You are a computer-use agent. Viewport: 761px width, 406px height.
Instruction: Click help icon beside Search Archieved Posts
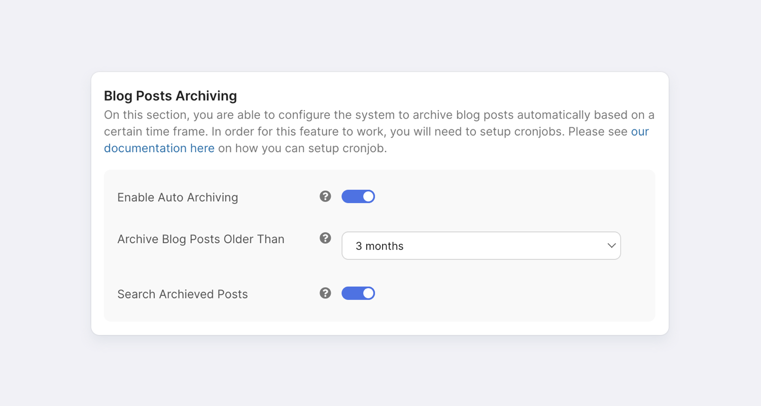(x=325, y=293)
